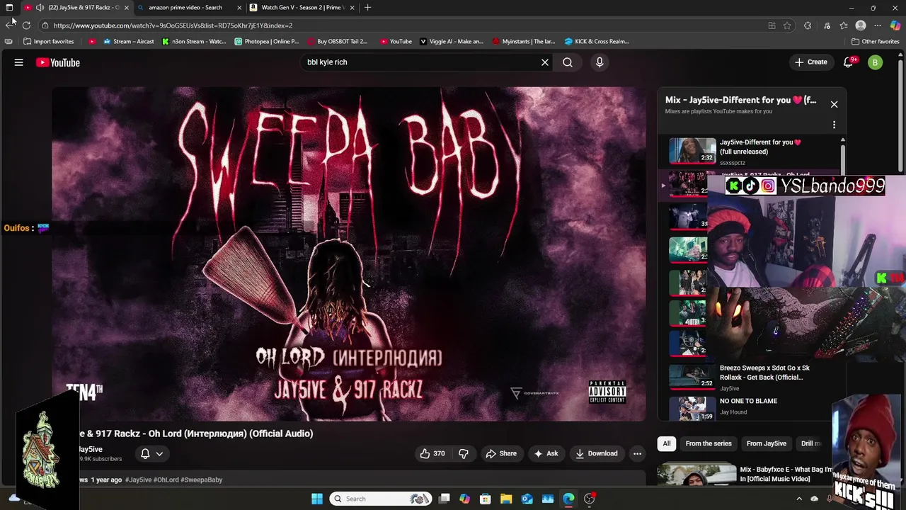Screen dimensions: 906x510
Task: Expand the notification bell dropdown chevron
Action: click(159, 454)
